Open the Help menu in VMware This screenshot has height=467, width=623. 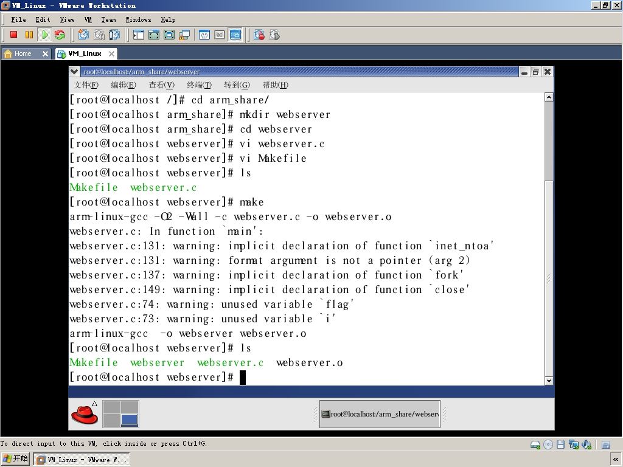click(x=168, y=19)
